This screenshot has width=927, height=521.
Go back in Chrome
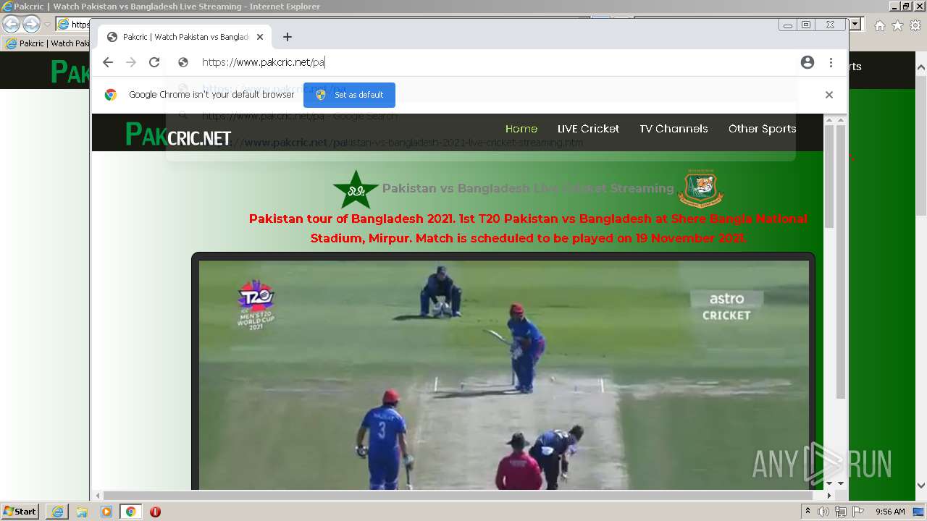(108, 62)
